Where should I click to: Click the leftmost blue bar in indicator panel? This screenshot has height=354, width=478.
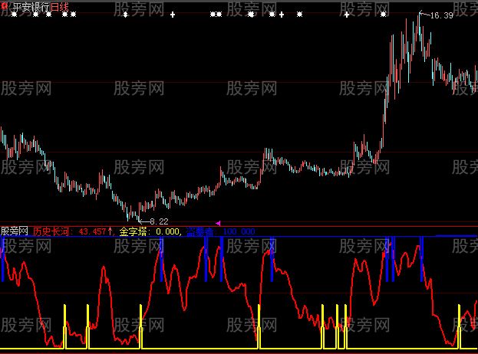tap(2, 261)
